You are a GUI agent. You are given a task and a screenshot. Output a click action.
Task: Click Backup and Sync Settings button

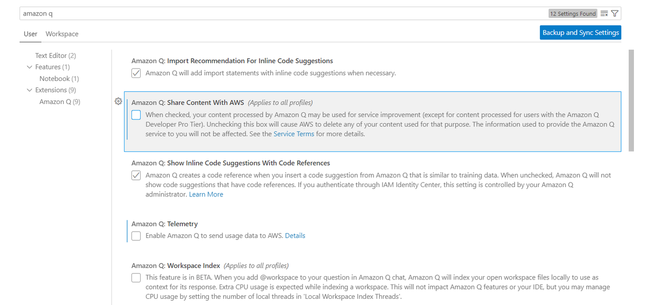(581, 32)
